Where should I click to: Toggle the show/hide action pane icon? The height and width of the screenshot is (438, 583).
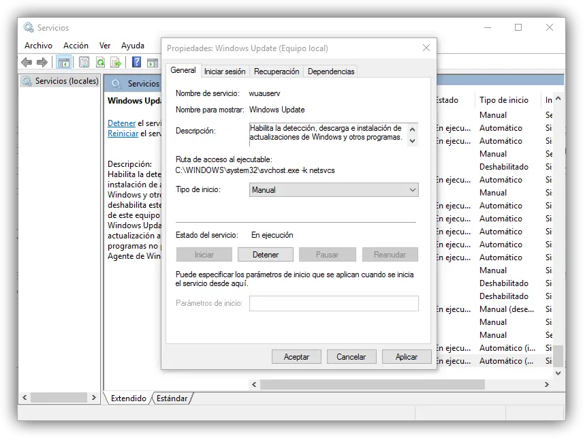point(153,63)
